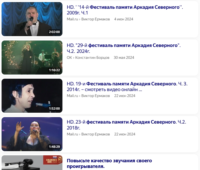Click the 1:48:29 duration badge
Screen dimensions: 200x170
[x=54, y=147]
